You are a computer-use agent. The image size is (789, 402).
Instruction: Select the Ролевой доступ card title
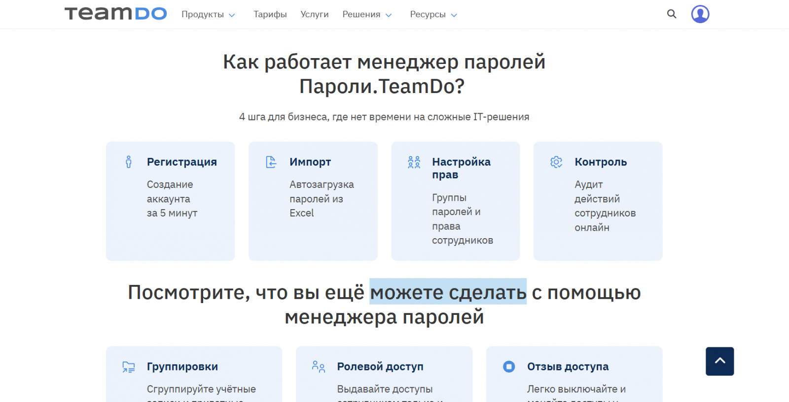(x=380, y=367)
